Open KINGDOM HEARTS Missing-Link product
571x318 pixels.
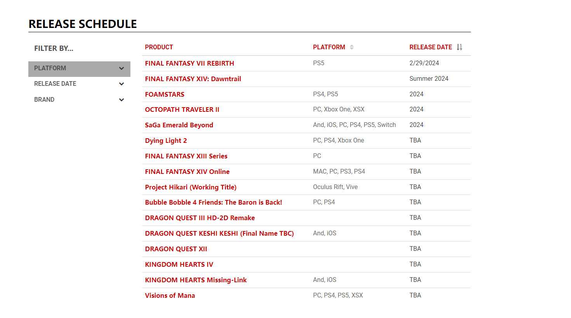pos(196,280)
